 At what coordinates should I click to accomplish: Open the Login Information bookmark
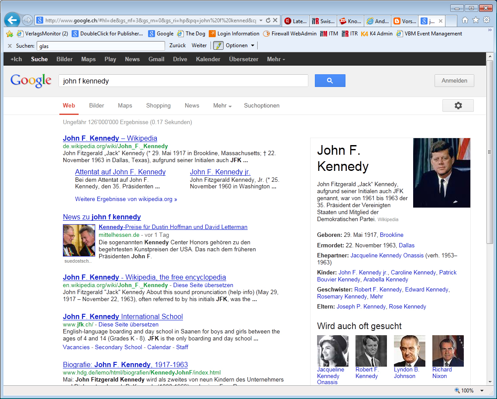point(234,34)
